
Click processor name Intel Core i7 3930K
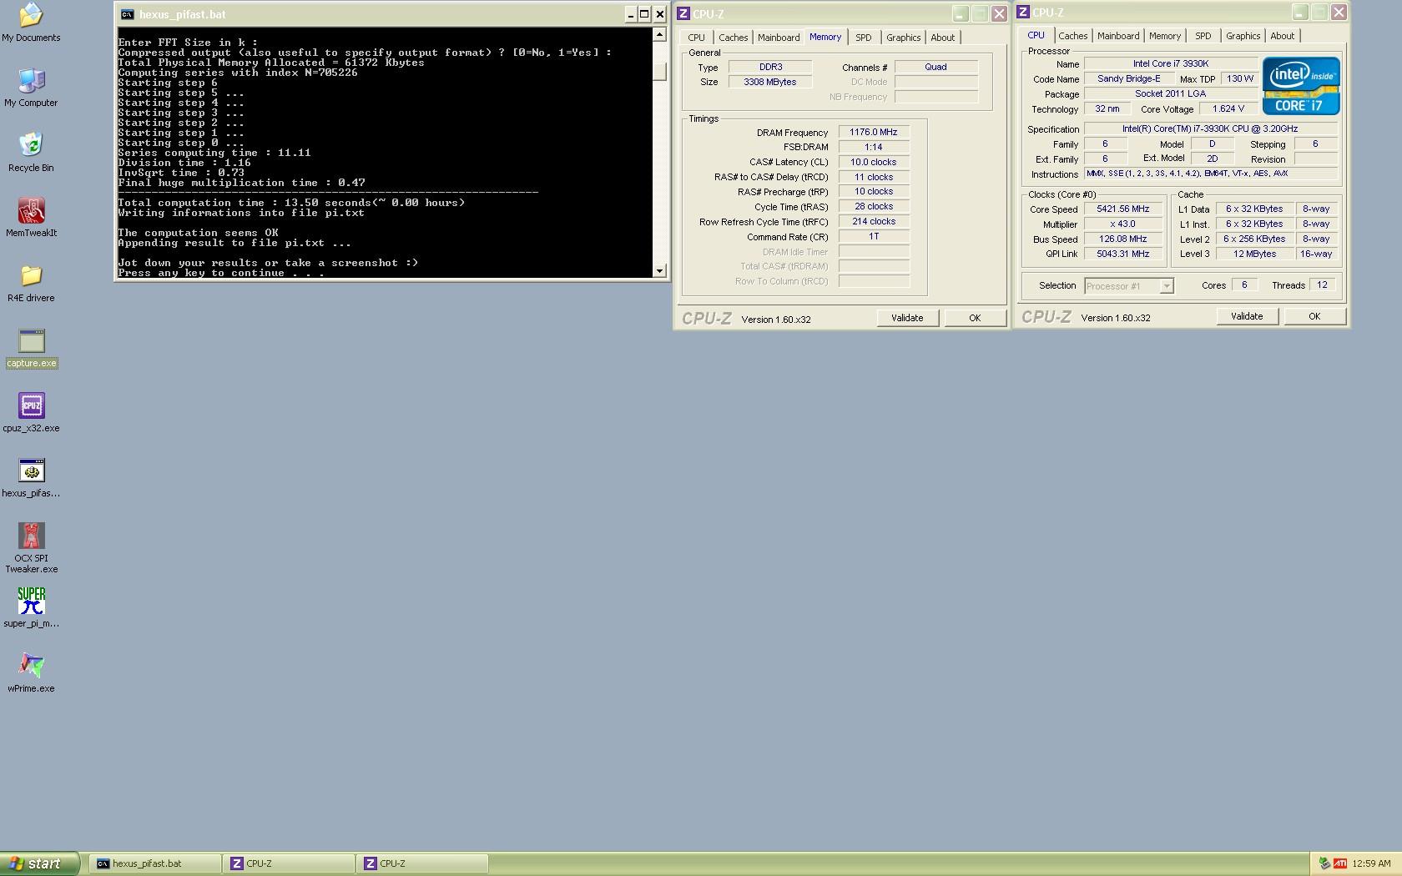(x=1171, y=63)
